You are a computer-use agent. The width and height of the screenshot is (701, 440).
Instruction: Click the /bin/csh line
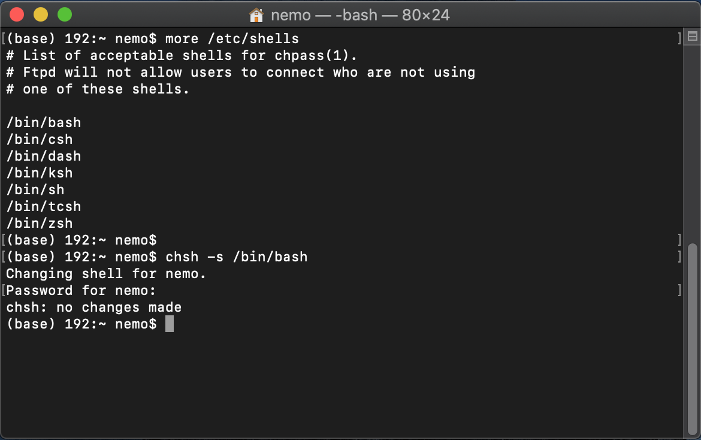coord(39,140)
